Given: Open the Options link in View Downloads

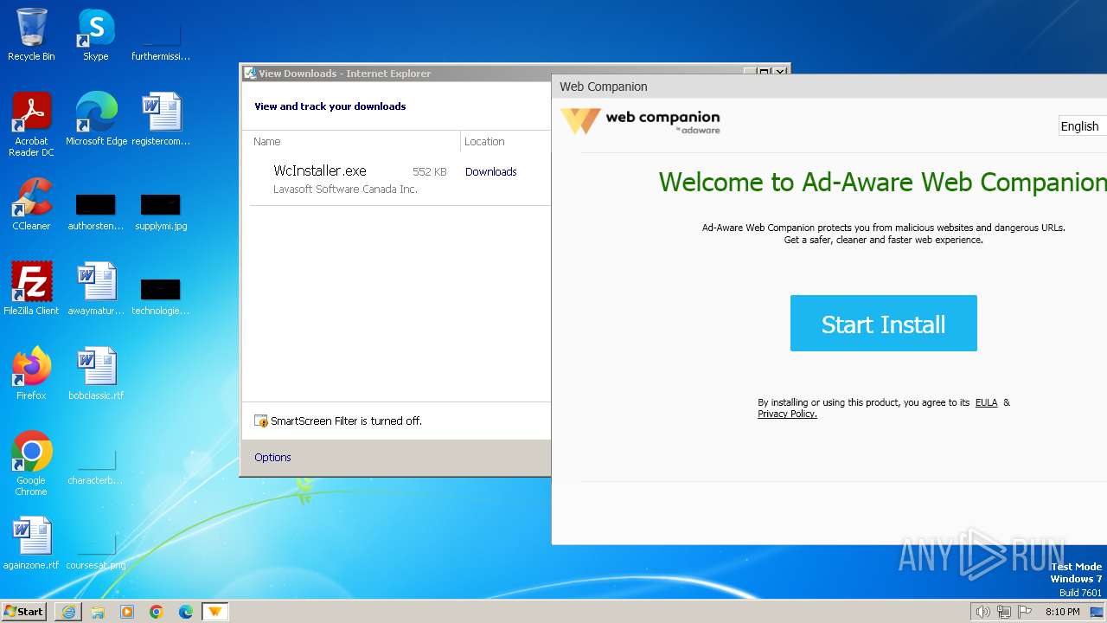Looking at the screenshot, I should tap(272, 457).
